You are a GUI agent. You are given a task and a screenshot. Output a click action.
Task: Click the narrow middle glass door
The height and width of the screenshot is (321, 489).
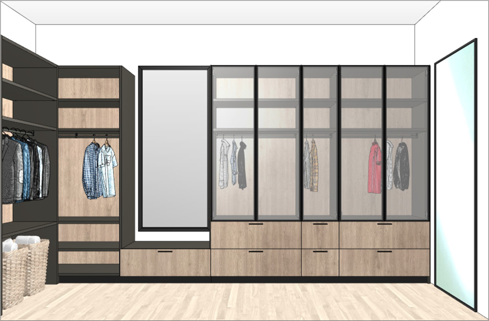pyautogui.click(x=320, y=143)
